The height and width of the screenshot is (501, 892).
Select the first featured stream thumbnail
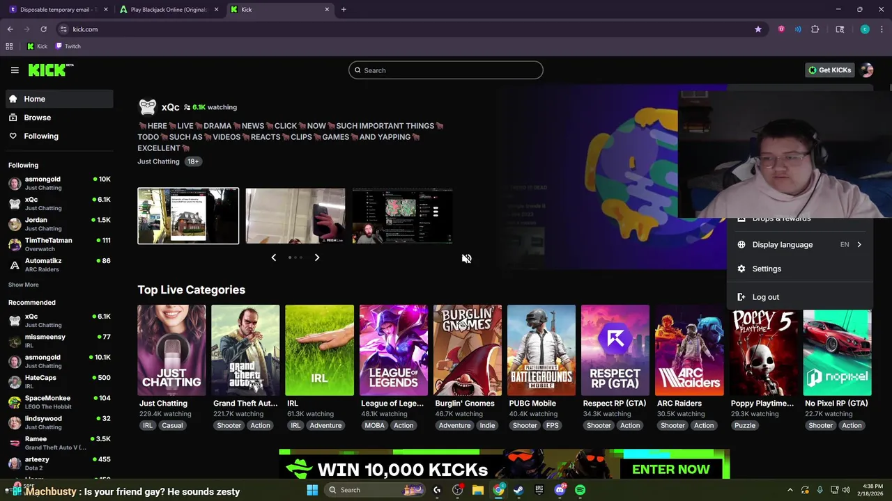pos(188,216)
